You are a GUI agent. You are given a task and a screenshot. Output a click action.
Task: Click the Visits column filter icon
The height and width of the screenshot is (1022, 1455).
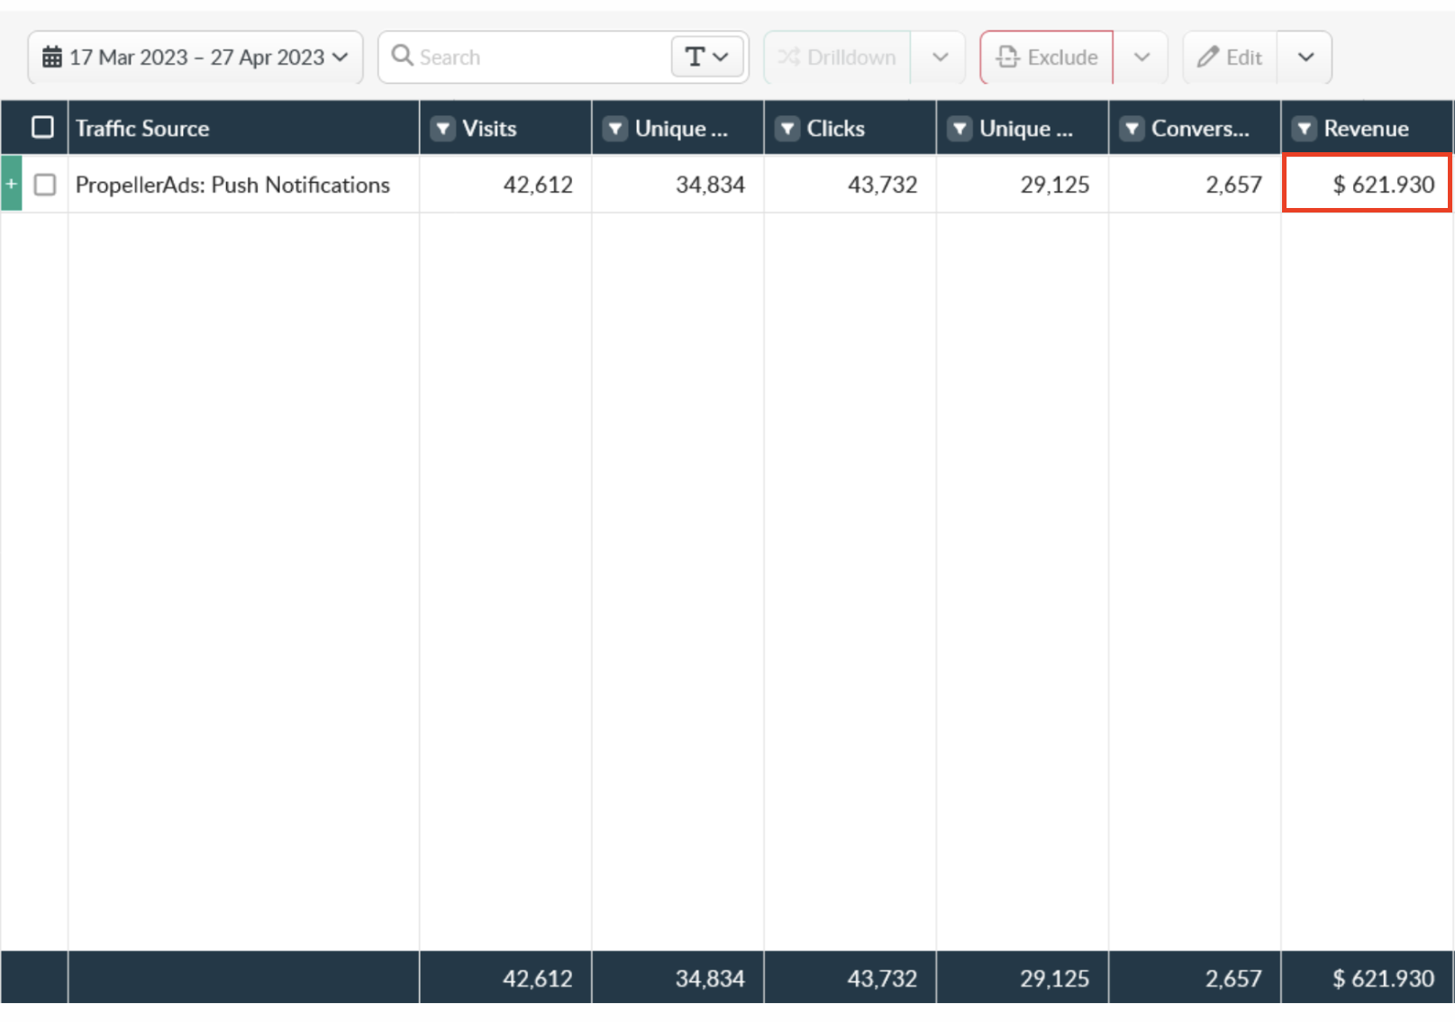coord(442,129)
